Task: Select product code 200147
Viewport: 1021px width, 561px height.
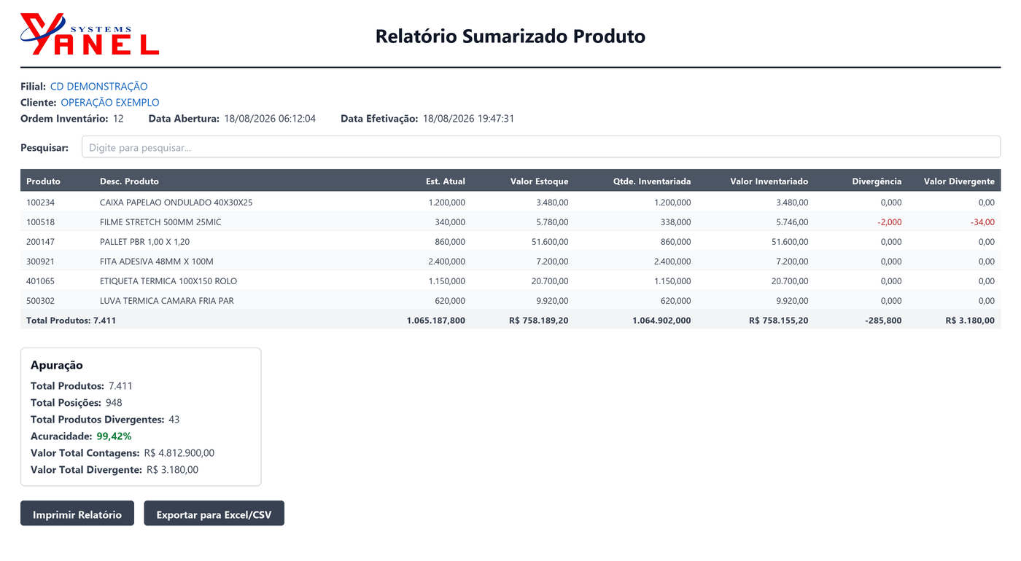Action: tap(40, 242)
